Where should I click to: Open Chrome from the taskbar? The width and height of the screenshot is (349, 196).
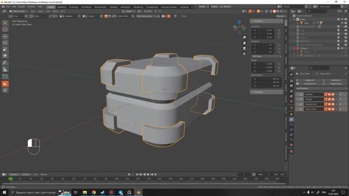94,192
